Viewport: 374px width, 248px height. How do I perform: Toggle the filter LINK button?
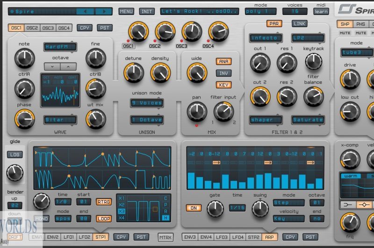(x=299, y=23)
